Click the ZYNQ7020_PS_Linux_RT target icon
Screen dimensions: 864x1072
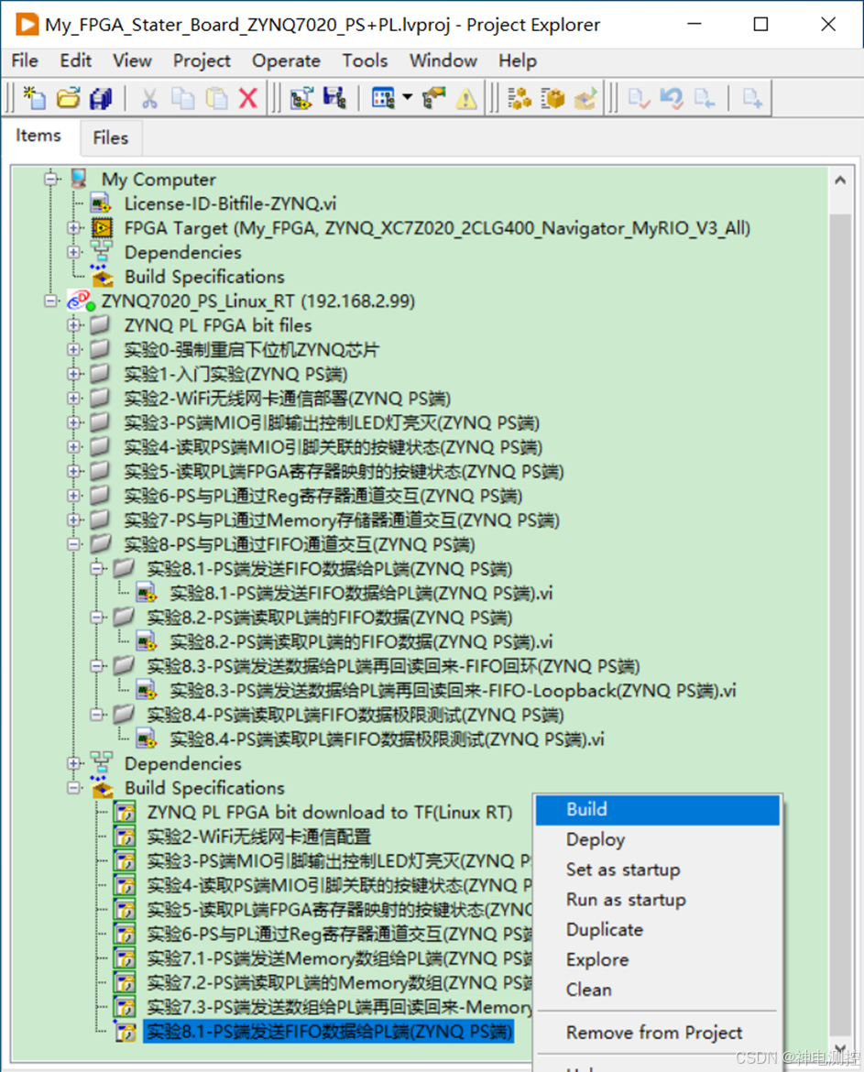(81, 301)
